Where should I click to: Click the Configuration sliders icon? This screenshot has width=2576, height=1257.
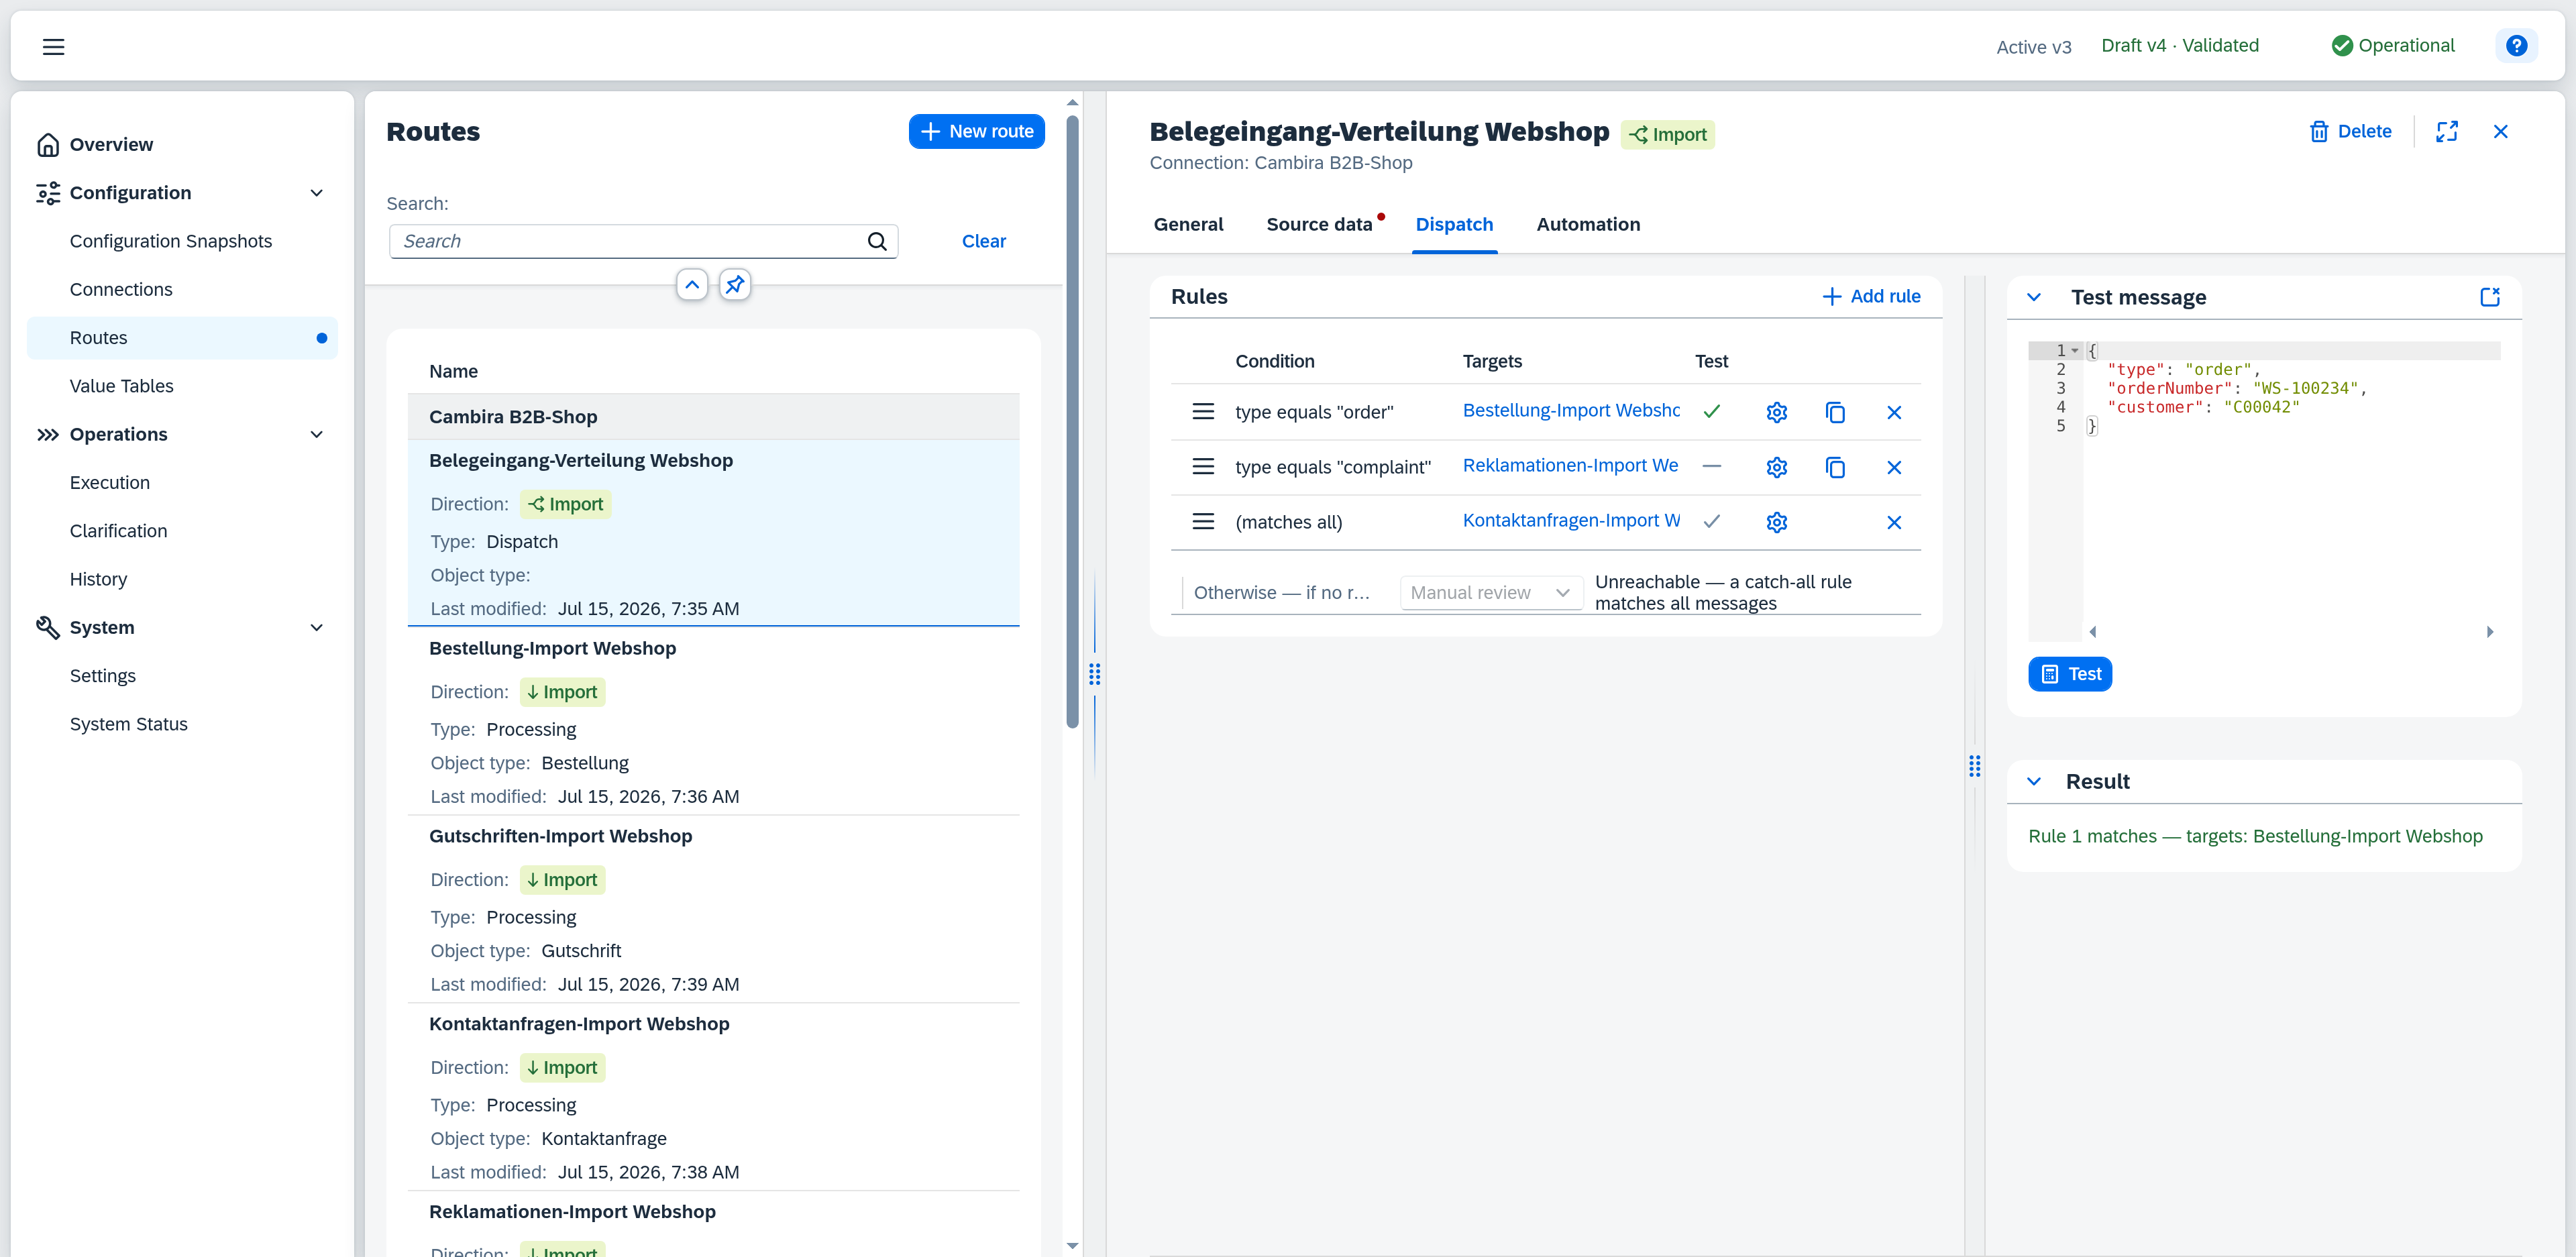click(x=48, y=193)
